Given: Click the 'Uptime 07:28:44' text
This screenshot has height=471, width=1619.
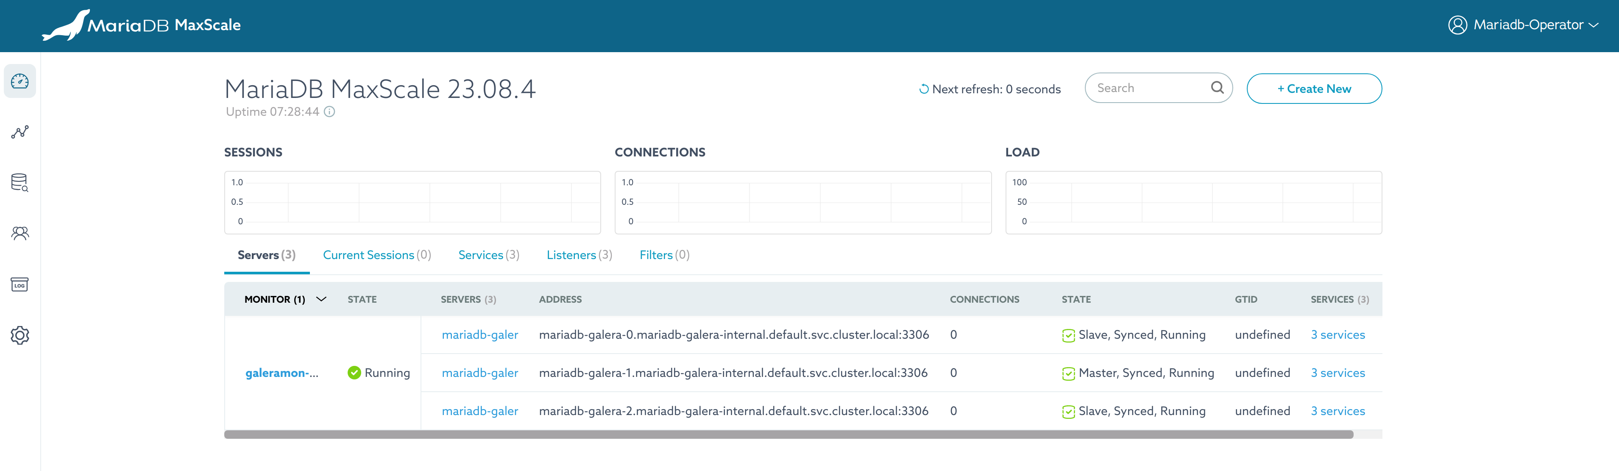Looking at the screenshot, I should tap(273, 111).
